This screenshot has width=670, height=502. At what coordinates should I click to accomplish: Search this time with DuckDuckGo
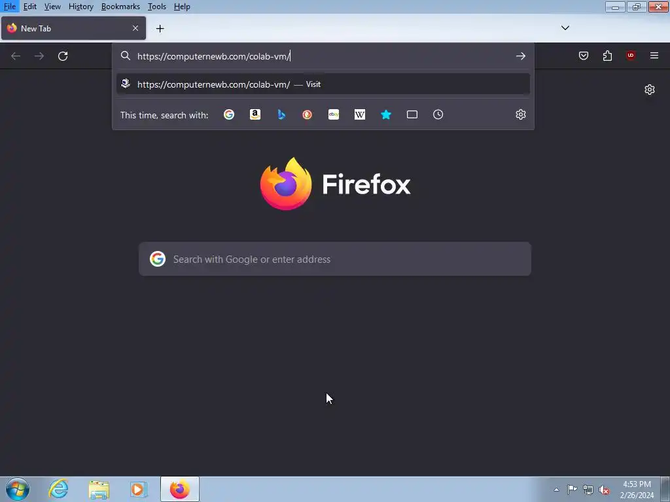pyautogui.click(x=308, y=114)
